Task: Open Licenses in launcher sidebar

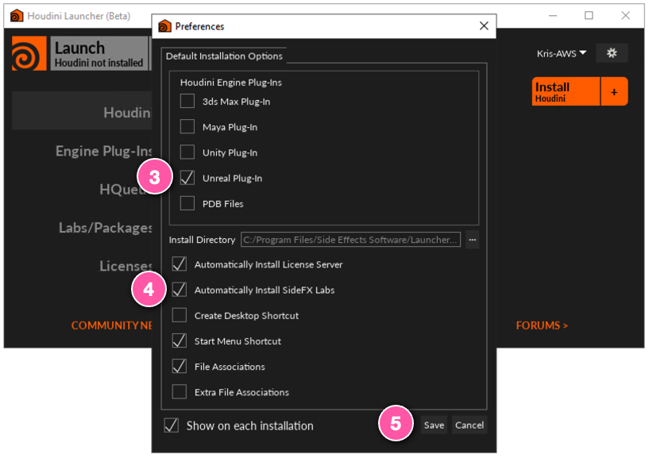Action: click(126, 266)
